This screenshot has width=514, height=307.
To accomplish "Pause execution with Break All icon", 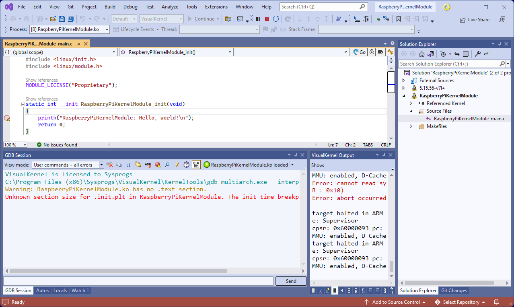I will click(x=258, y=19).
